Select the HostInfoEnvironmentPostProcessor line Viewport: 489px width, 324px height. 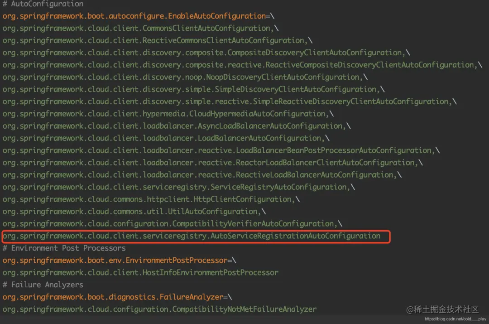pyautogui.click(x=140, y=272)
